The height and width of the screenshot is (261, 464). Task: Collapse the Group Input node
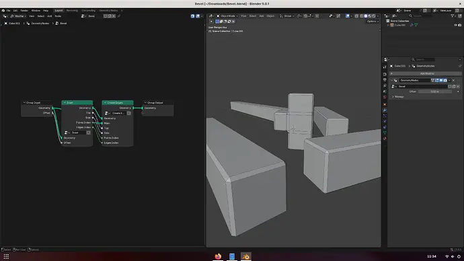(x=24, y=102)
